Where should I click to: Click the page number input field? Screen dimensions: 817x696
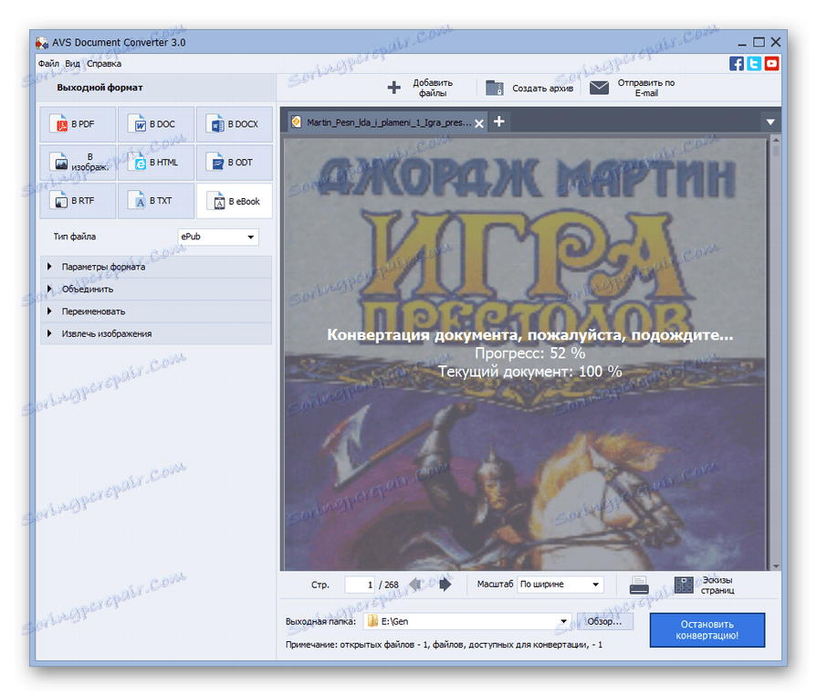(x=360, y=585)
